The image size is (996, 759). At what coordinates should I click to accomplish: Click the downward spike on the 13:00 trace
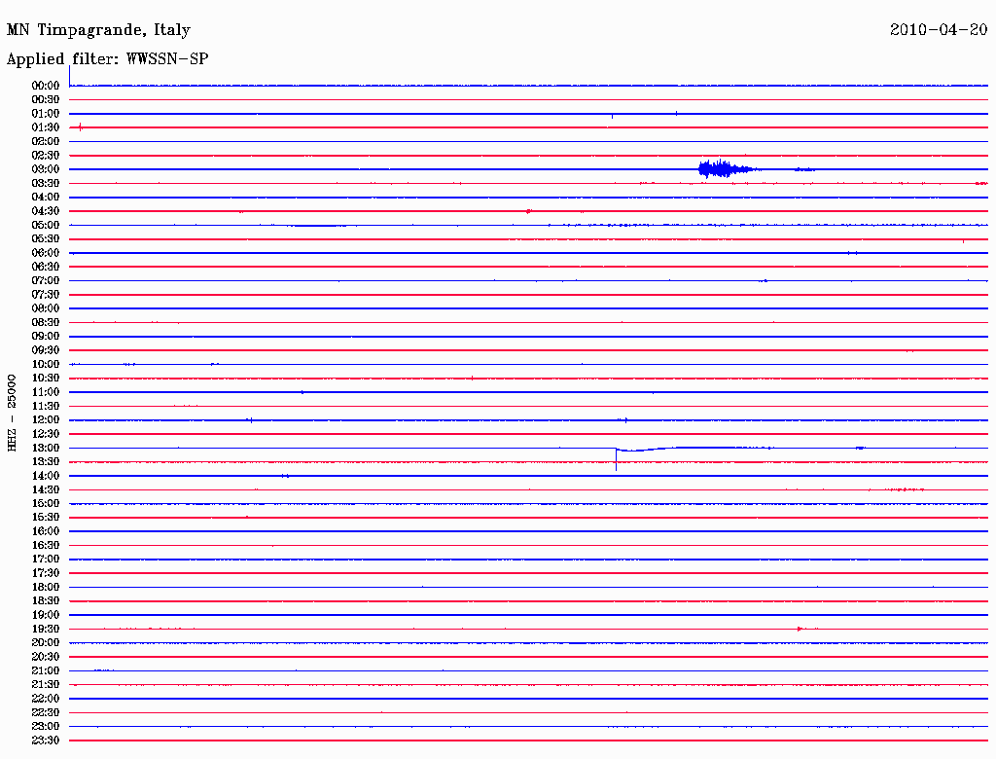pos(616,459)
